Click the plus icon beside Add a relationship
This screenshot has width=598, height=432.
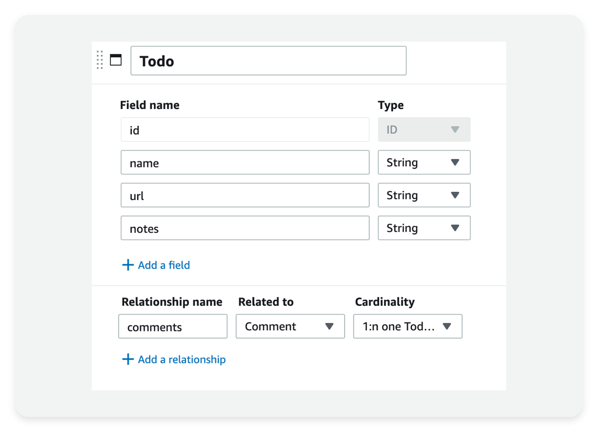[x=128, y=359]
